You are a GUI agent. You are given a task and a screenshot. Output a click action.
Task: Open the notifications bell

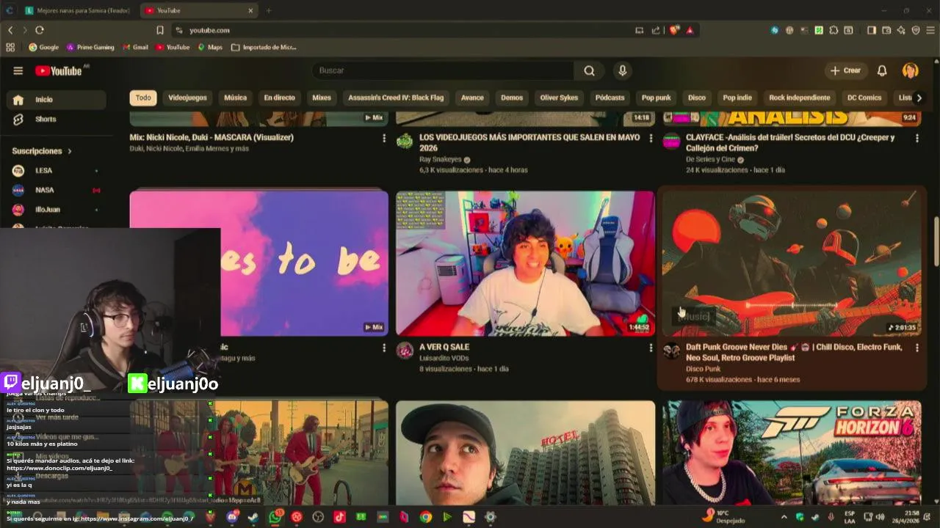(x=882, y=70)
